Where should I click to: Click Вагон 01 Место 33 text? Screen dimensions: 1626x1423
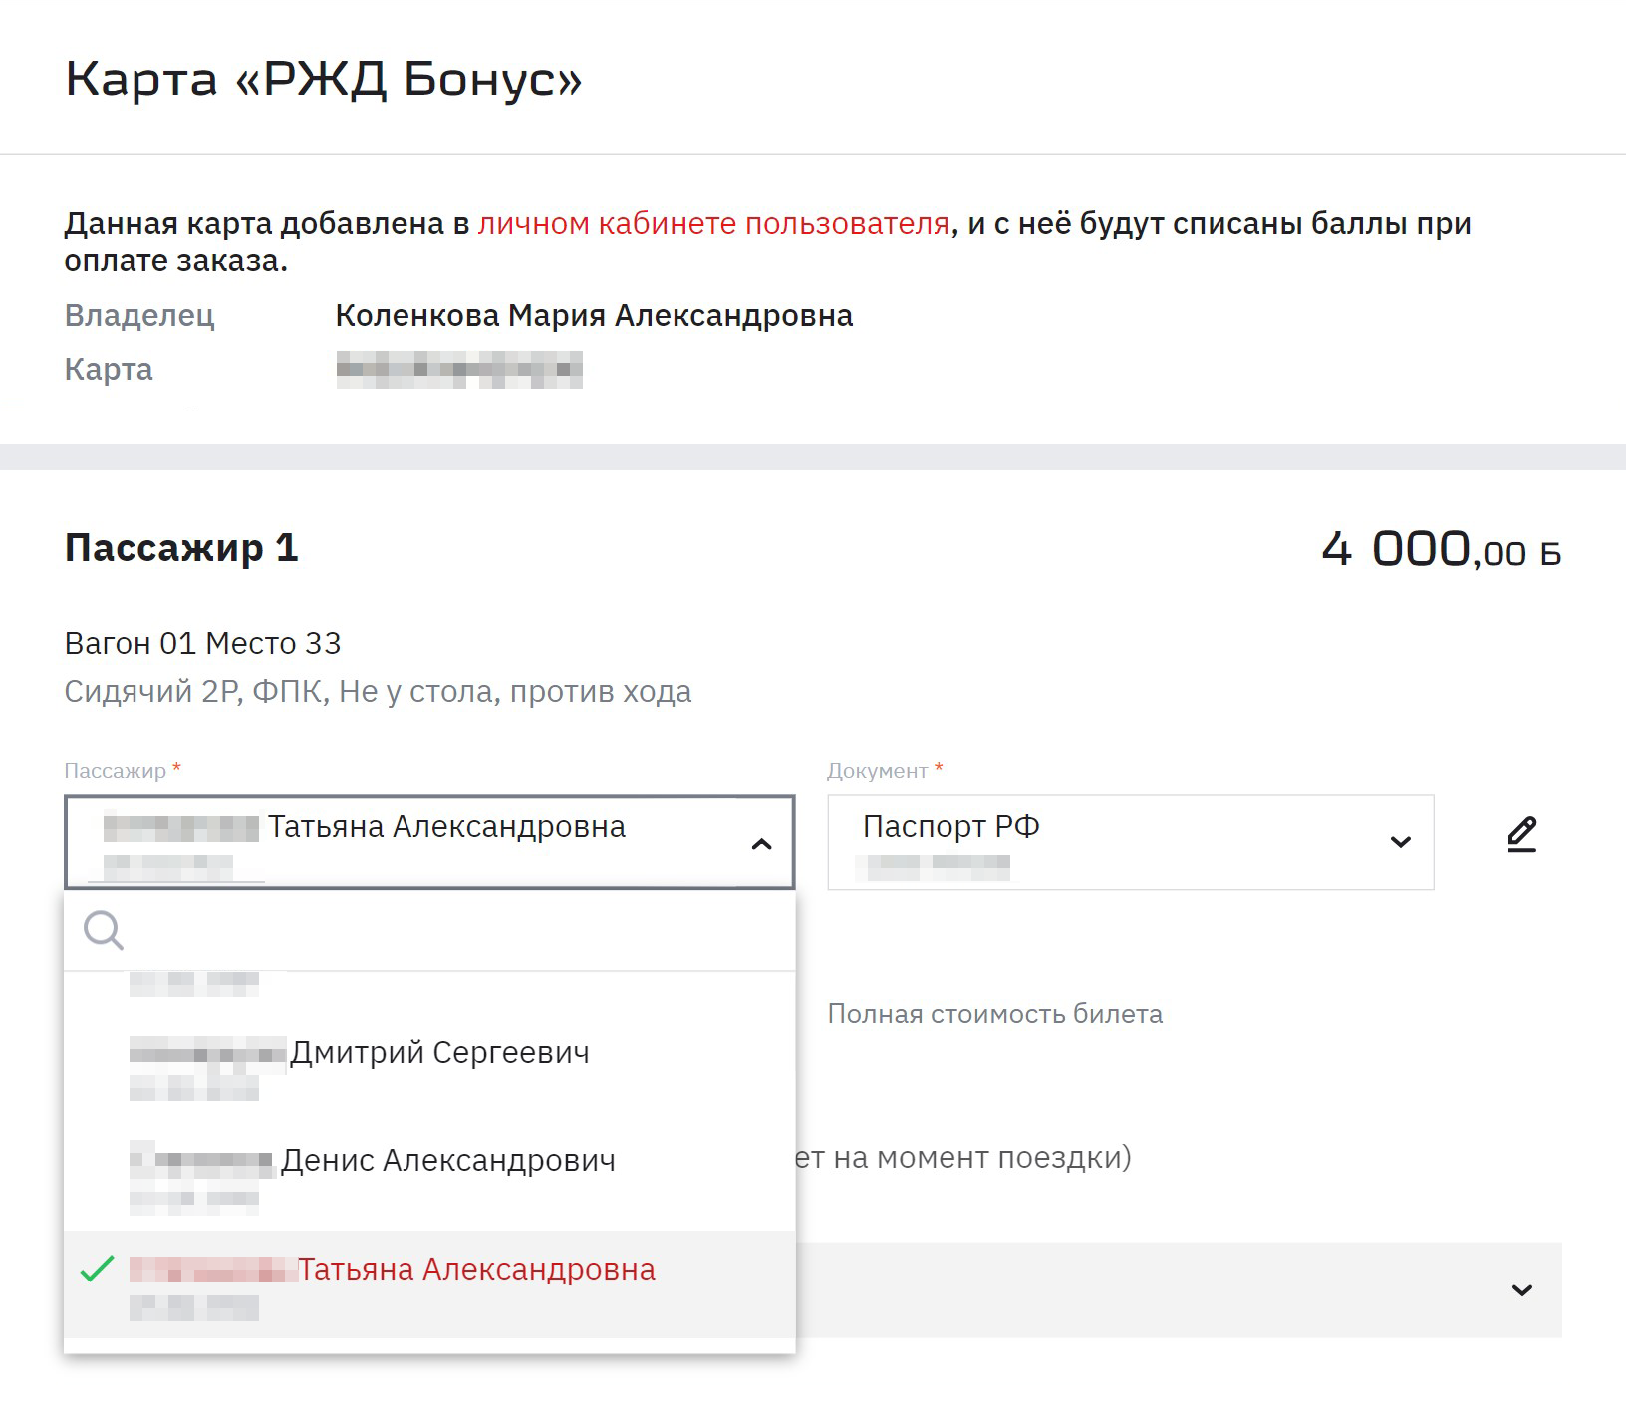pyautogui.click(x=202, y=644)
